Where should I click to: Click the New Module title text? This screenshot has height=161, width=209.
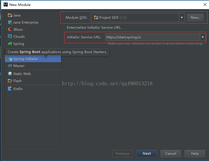tap(20, 5)
